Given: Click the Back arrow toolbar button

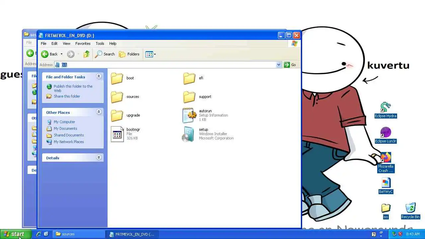Looking at the screenshot, I should pos(49,54).
